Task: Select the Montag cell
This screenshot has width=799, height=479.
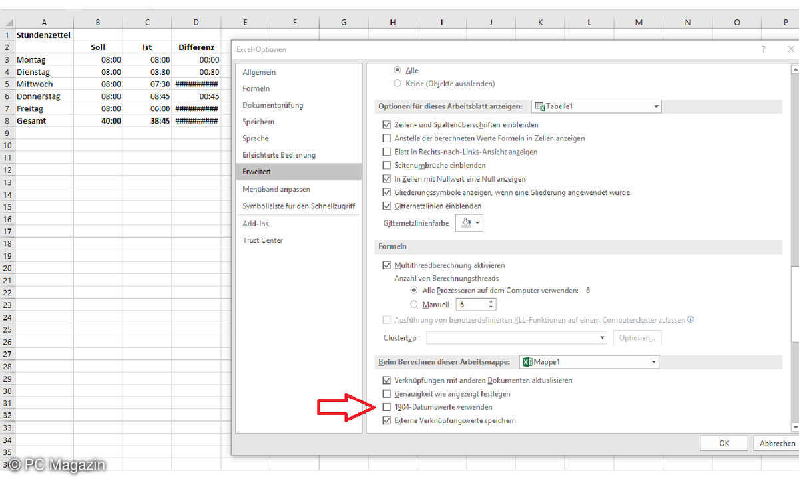Action: (x=44, y=59)
